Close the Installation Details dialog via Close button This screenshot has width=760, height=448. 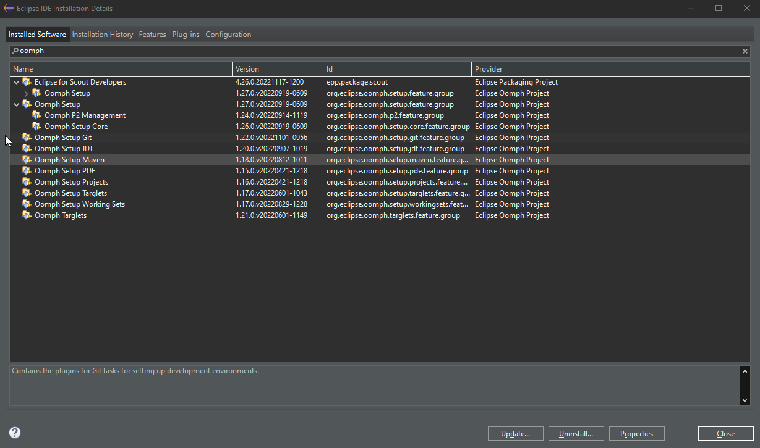click(726, 434)
